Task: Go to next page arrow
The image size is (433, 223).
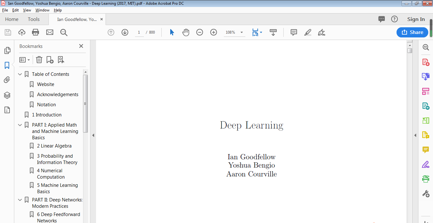Action: click(x=125, y=32)
